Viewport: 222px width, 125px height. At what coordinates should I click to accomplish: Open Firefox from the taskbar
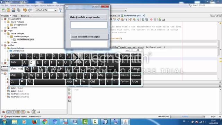click(35, 122)
